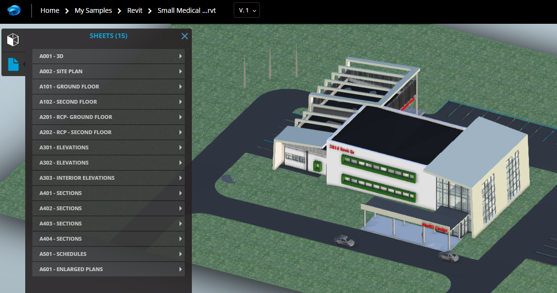Click the Small Medical ...rvt file name
Screen dimensions: 557x293
(x=187, y=10)
